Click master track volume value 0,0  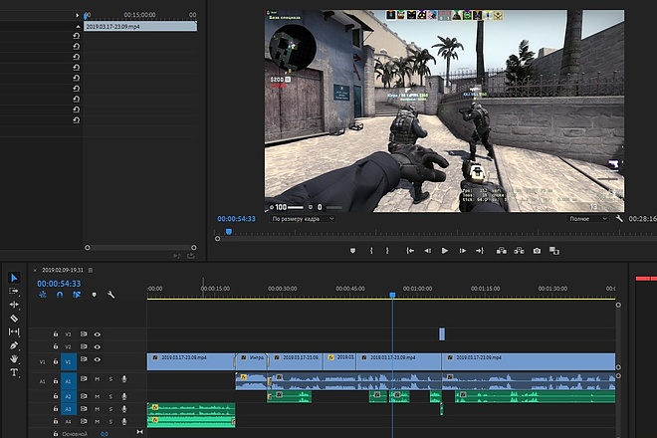pyautogui.click(x=105, y=434)
